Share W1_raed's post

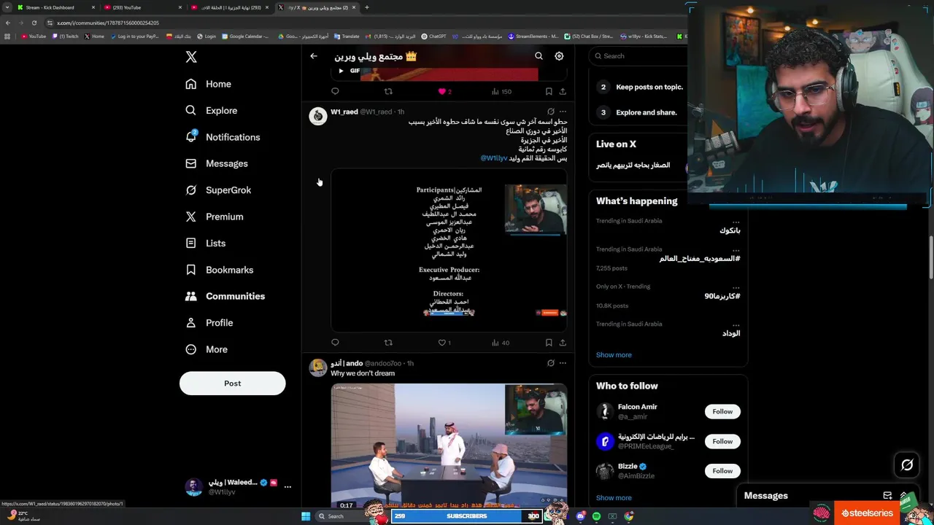click(563, 342)
